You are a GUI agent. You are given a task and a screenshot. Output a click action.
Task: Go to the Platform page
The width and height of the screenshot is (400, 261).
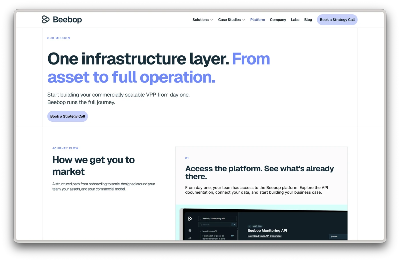point(257,20)
